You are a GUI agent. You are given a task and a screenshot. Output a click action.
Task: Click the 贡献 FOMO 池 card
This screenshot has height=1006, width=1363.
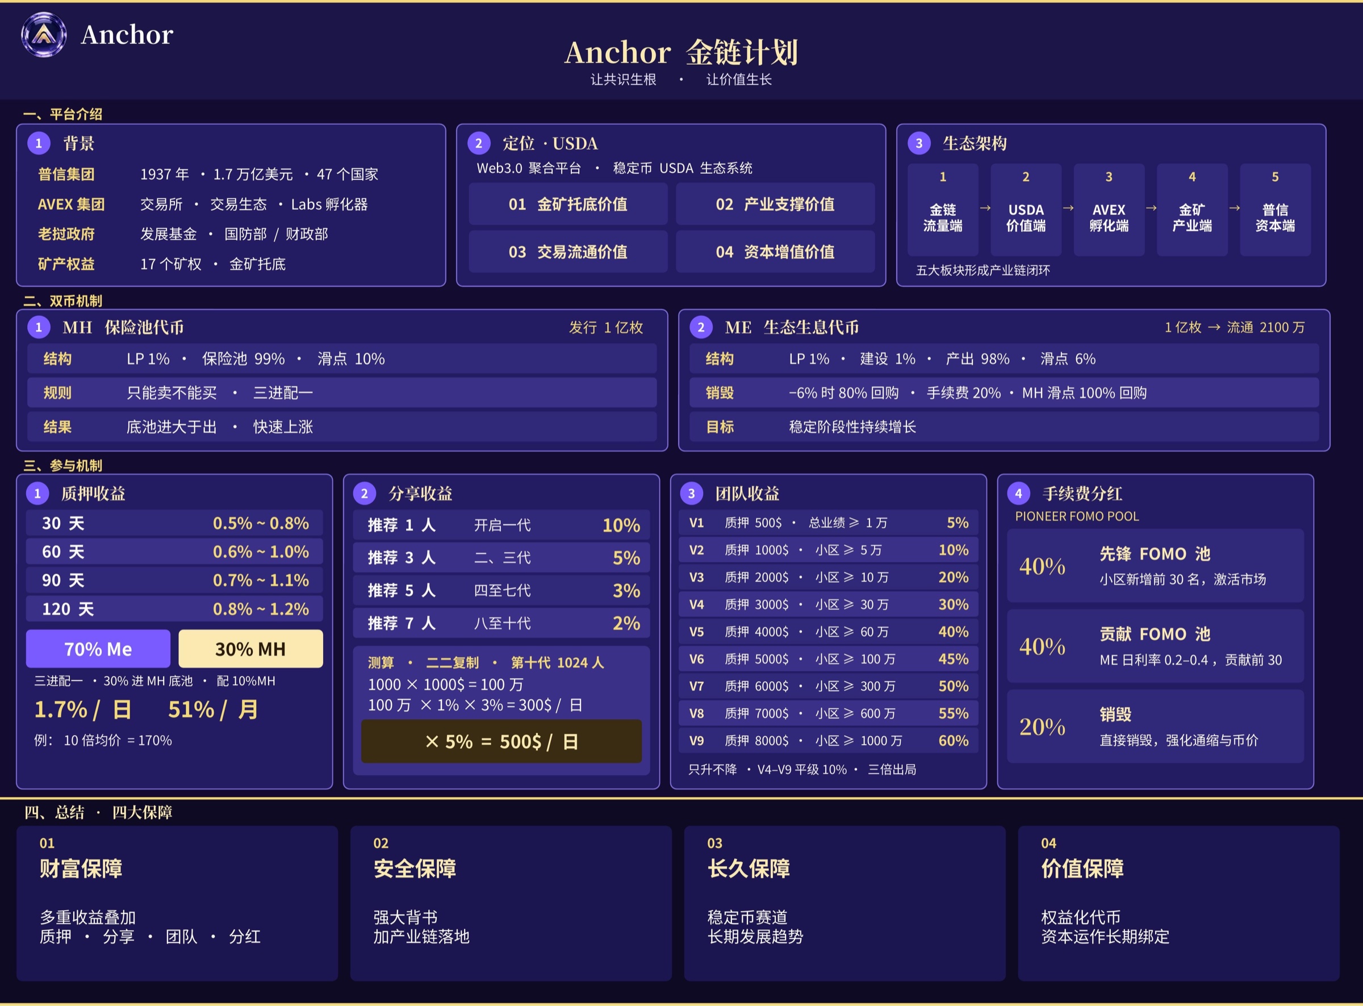tap(1155, 646)
